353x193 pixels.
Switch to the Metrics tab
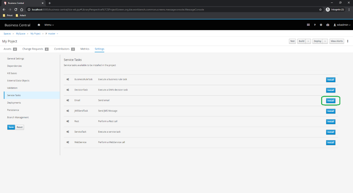tap(85, 49)
